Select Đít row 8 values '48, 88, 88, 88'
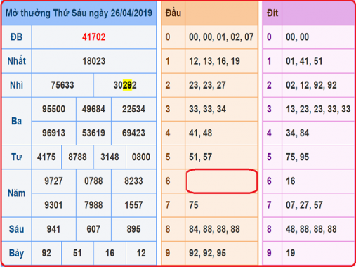356x267 pixels. [311, 229]
